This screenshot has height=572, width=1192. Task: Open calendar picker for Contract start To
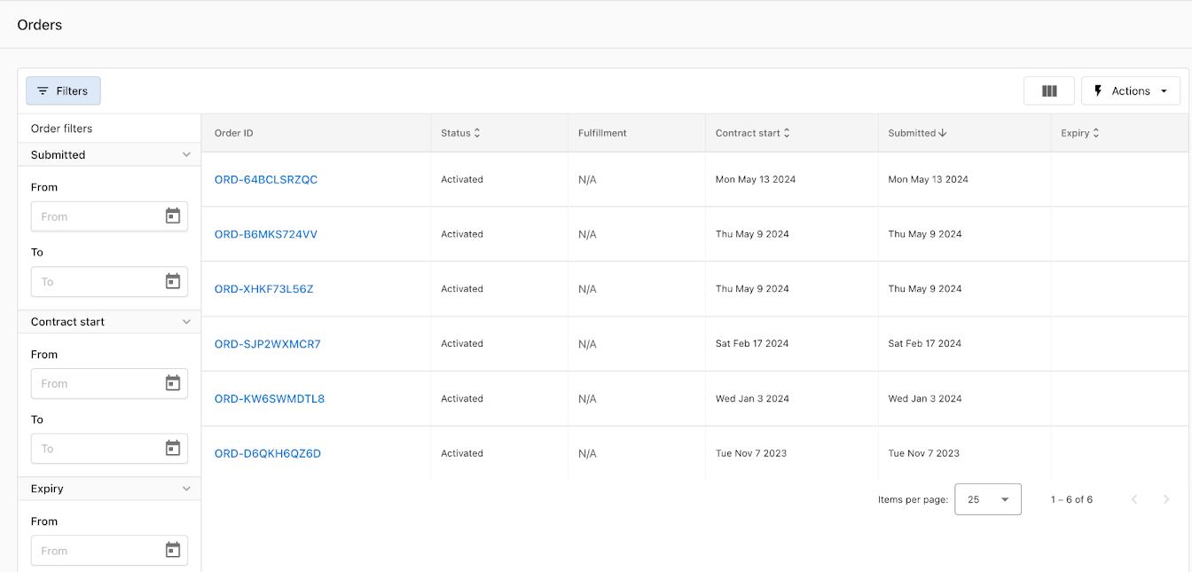pyautogui.click(x=173, y=449)
